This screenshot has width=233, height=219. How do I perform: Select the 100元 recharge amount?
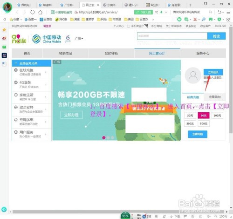[217, 116]
